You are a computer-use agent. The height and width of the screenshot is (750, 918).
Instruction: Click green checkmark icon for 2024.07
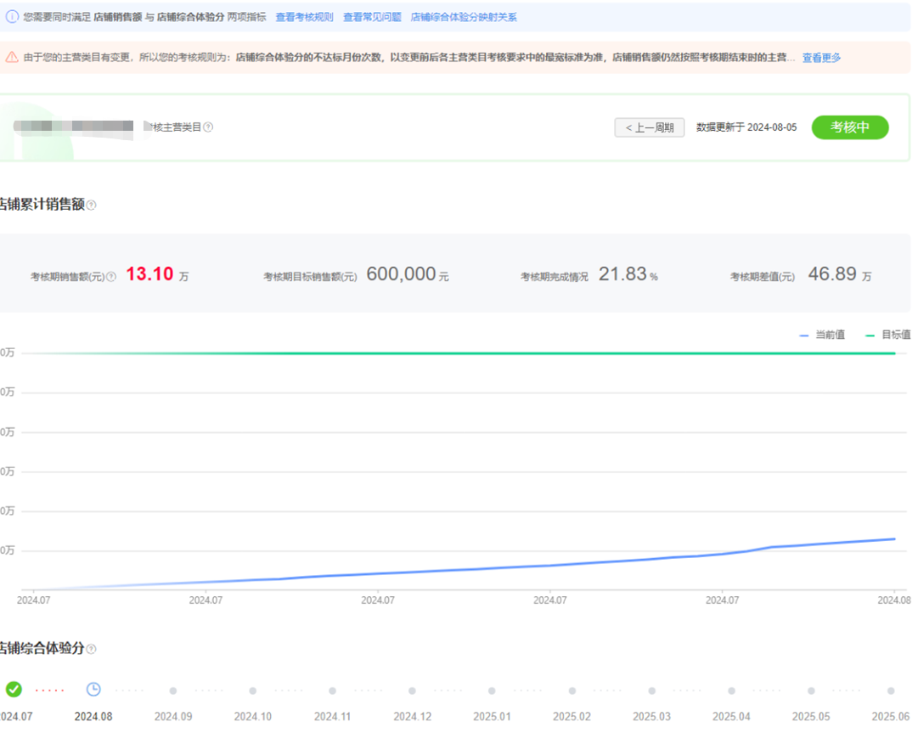click(x=14, y=690)
